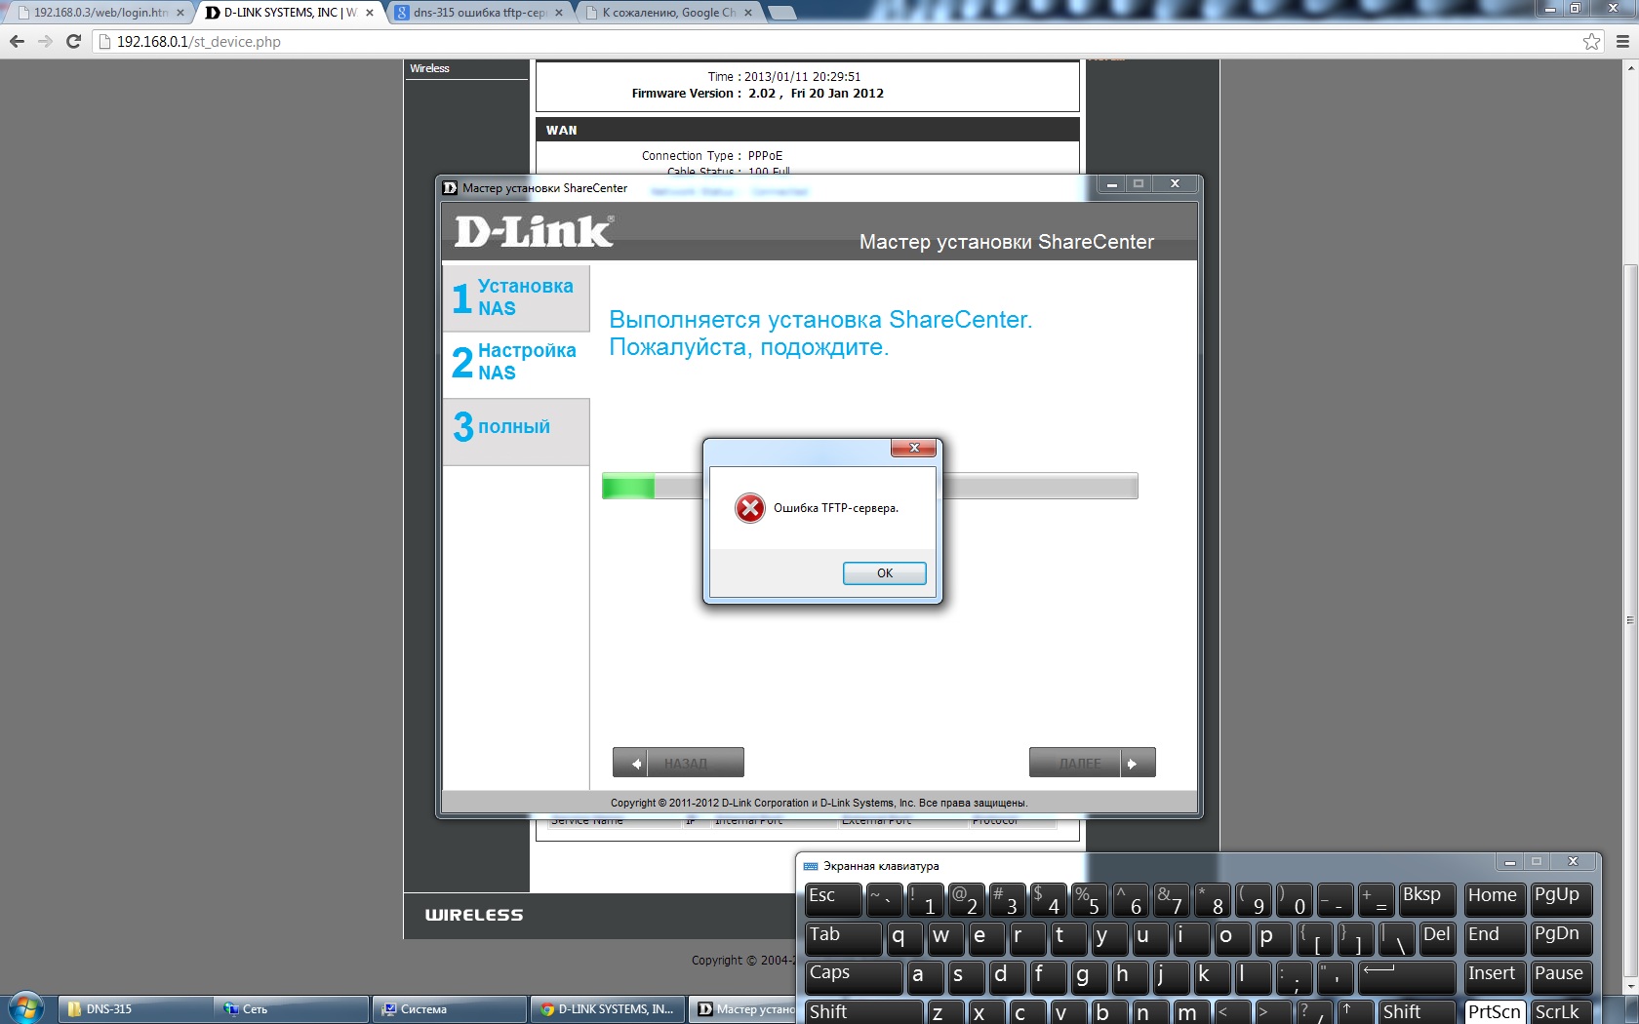This screenshot has width=1639, height=1024.
Task: Click the a key on on-screen keyboard
Action: pyautogui.click(x=925, y=976)
